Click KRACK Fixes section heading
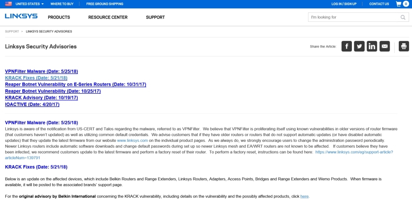The image size is (412, 203). (x=36, y=167)
